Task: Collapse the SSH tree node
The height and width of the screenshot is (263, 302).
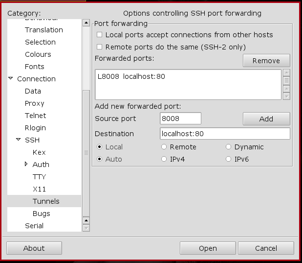Action: 19,140
